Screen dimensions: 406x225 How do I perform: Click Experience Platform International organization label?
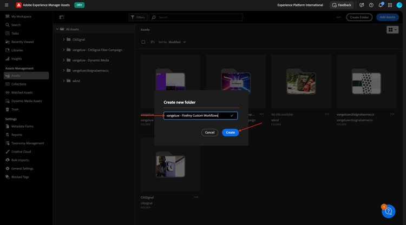300,5
